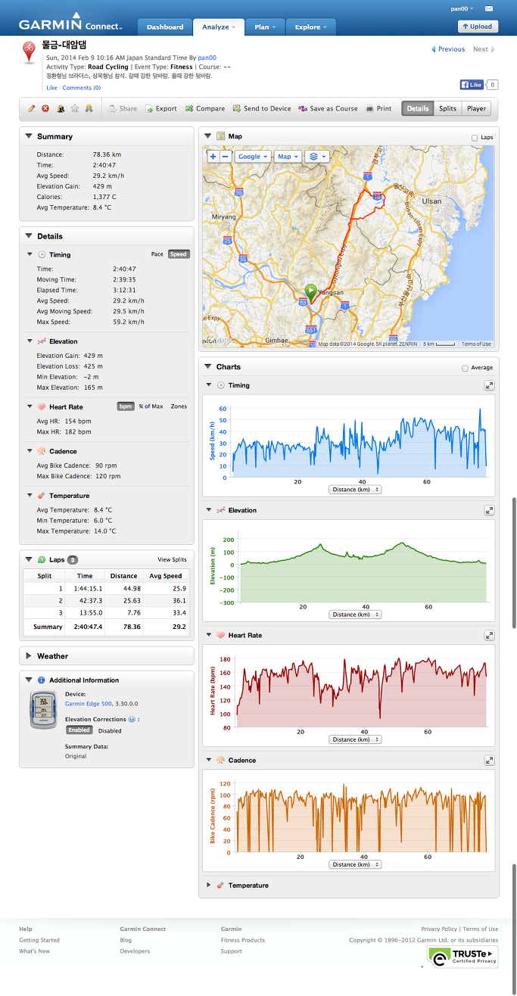Maximize the Heart Rate chart
Screen dimensions: 517x996
[x=490, y=635]
